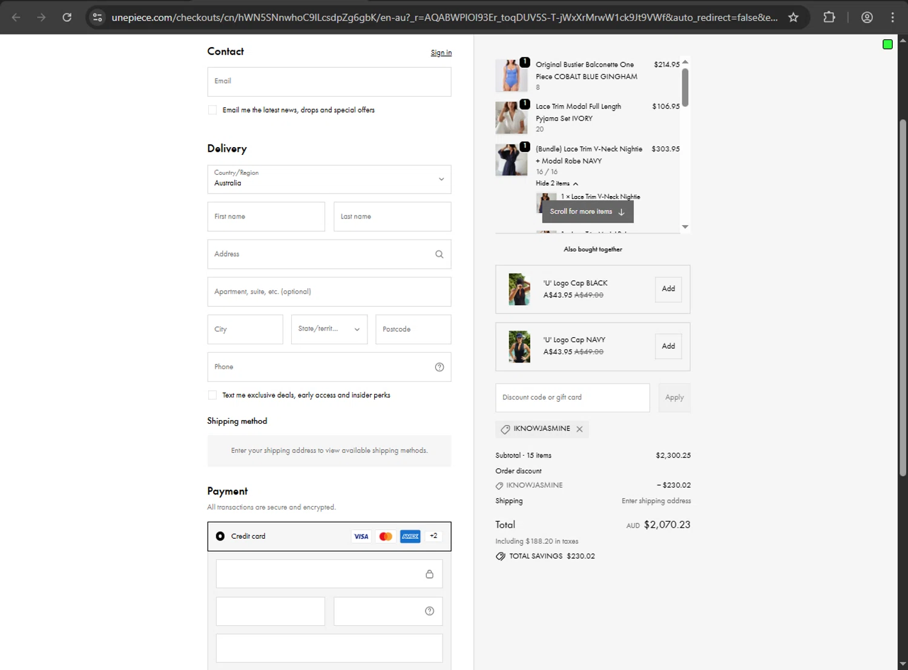Go back using browser back arrow

16,17
